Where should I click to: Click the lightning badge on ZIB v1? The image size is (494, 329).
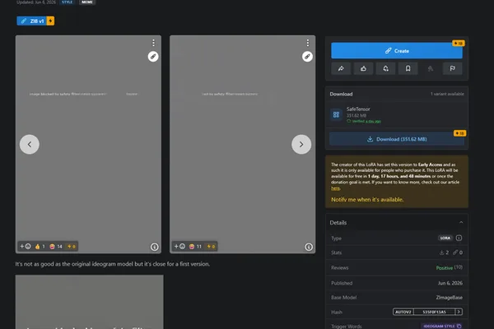coord(50,21)
